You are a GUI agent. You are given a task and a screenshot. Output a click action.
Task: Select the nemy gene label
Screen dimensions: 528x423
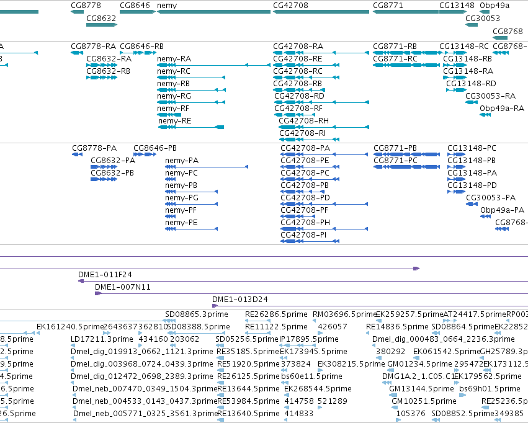tap(167, 6)
